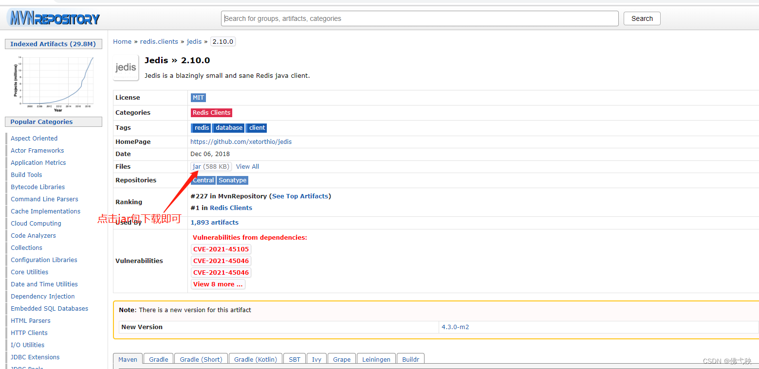Switch to the Gradle (Short) tab
The height and width of the screenshot is (369, 759).
[201, 360]
